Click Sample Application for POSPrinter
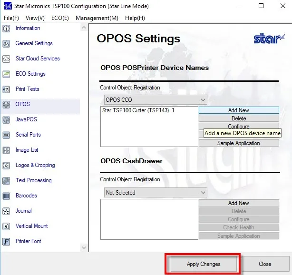 [x=239, y=143]
